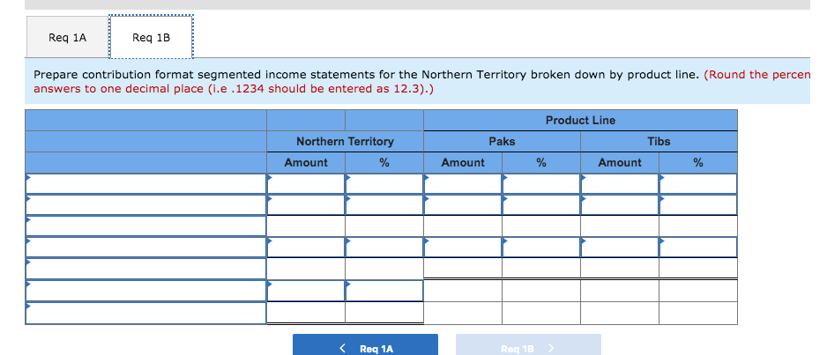Open the first row's label dropdown
Viewport: 827px width, 355px height.
(x=145, y=184)
